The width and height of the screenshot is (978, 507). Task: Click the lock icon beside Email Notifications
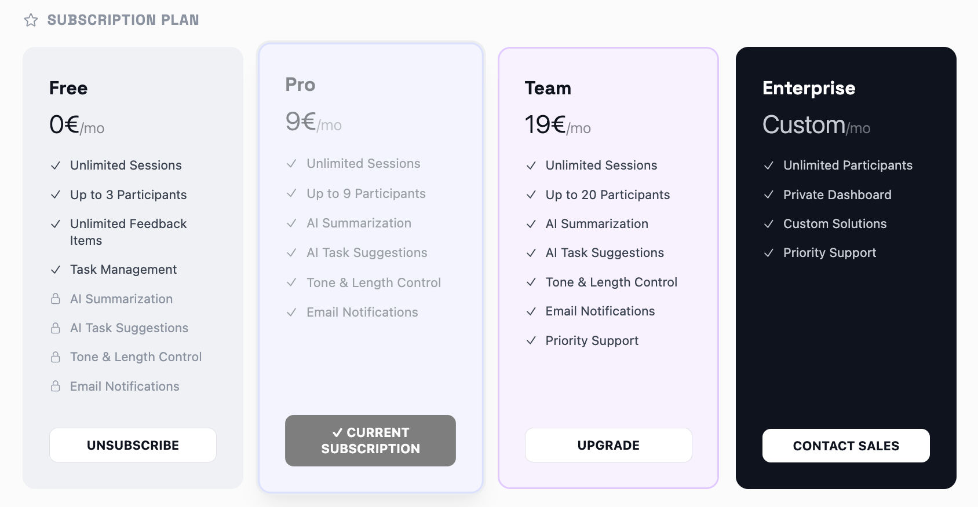point(56,386)
